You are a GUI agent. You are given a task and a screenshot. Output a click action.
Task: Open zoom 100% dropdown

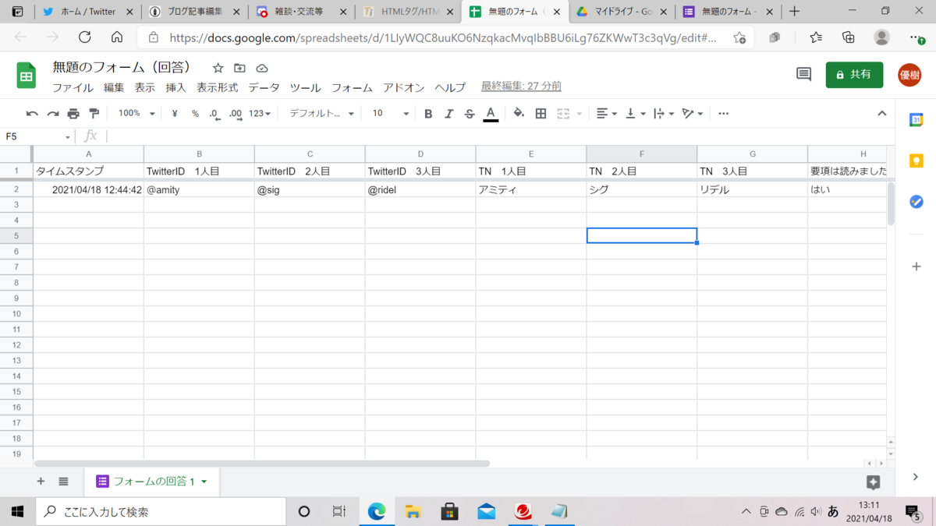136,114
